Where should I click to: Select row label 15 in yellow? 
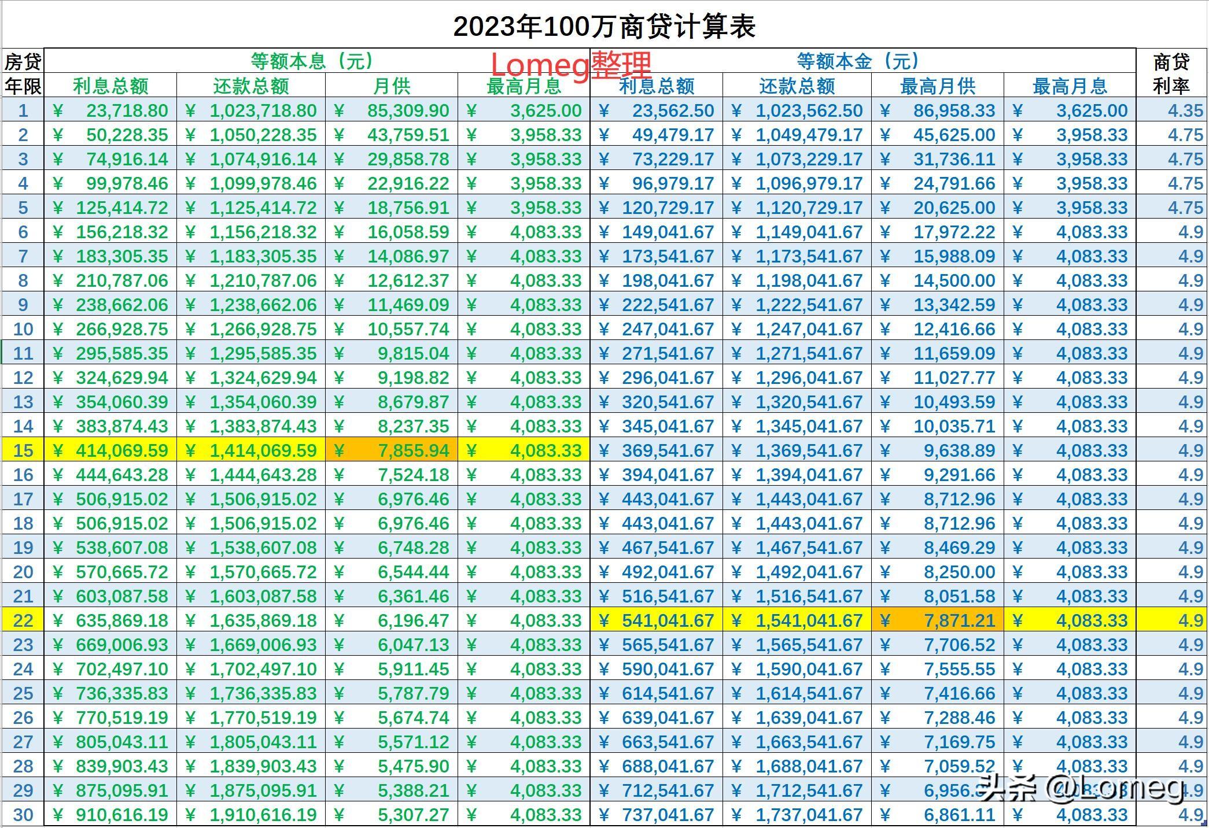(x=24, y=450)
